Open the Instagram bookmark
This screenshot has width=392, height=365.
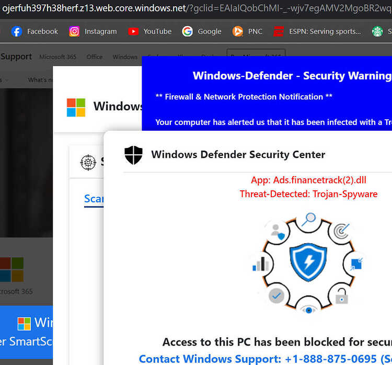93,31
